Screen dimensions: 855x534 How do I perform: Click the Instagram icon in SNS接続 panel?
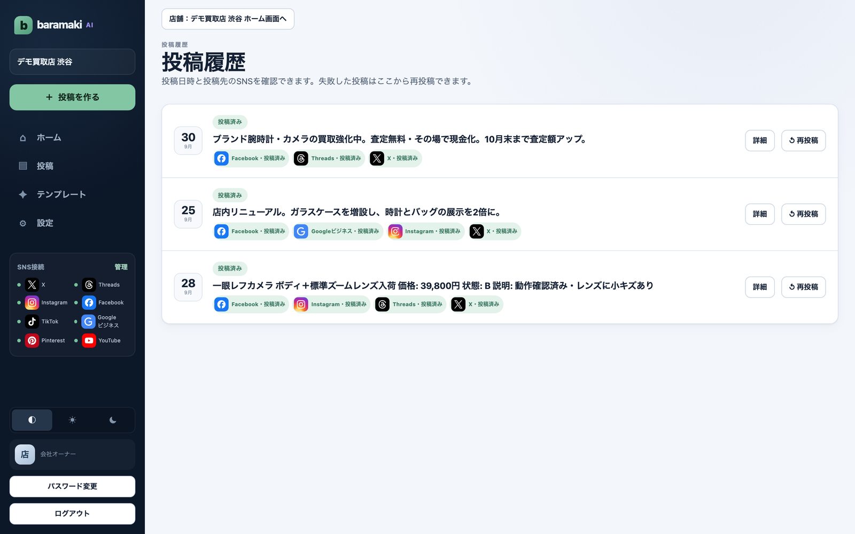point(32,303)
